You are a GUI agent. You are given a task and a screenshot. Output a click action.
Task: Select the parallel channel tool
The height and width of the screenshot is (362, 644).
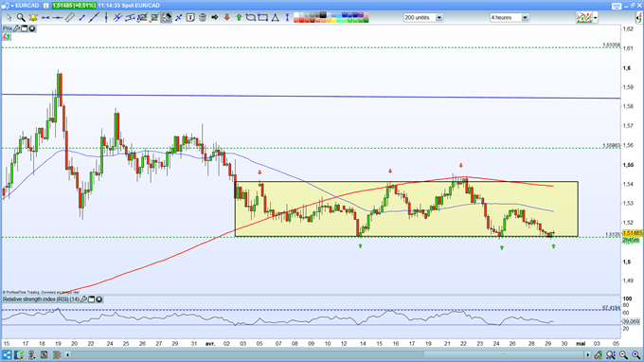coord(130,17)
